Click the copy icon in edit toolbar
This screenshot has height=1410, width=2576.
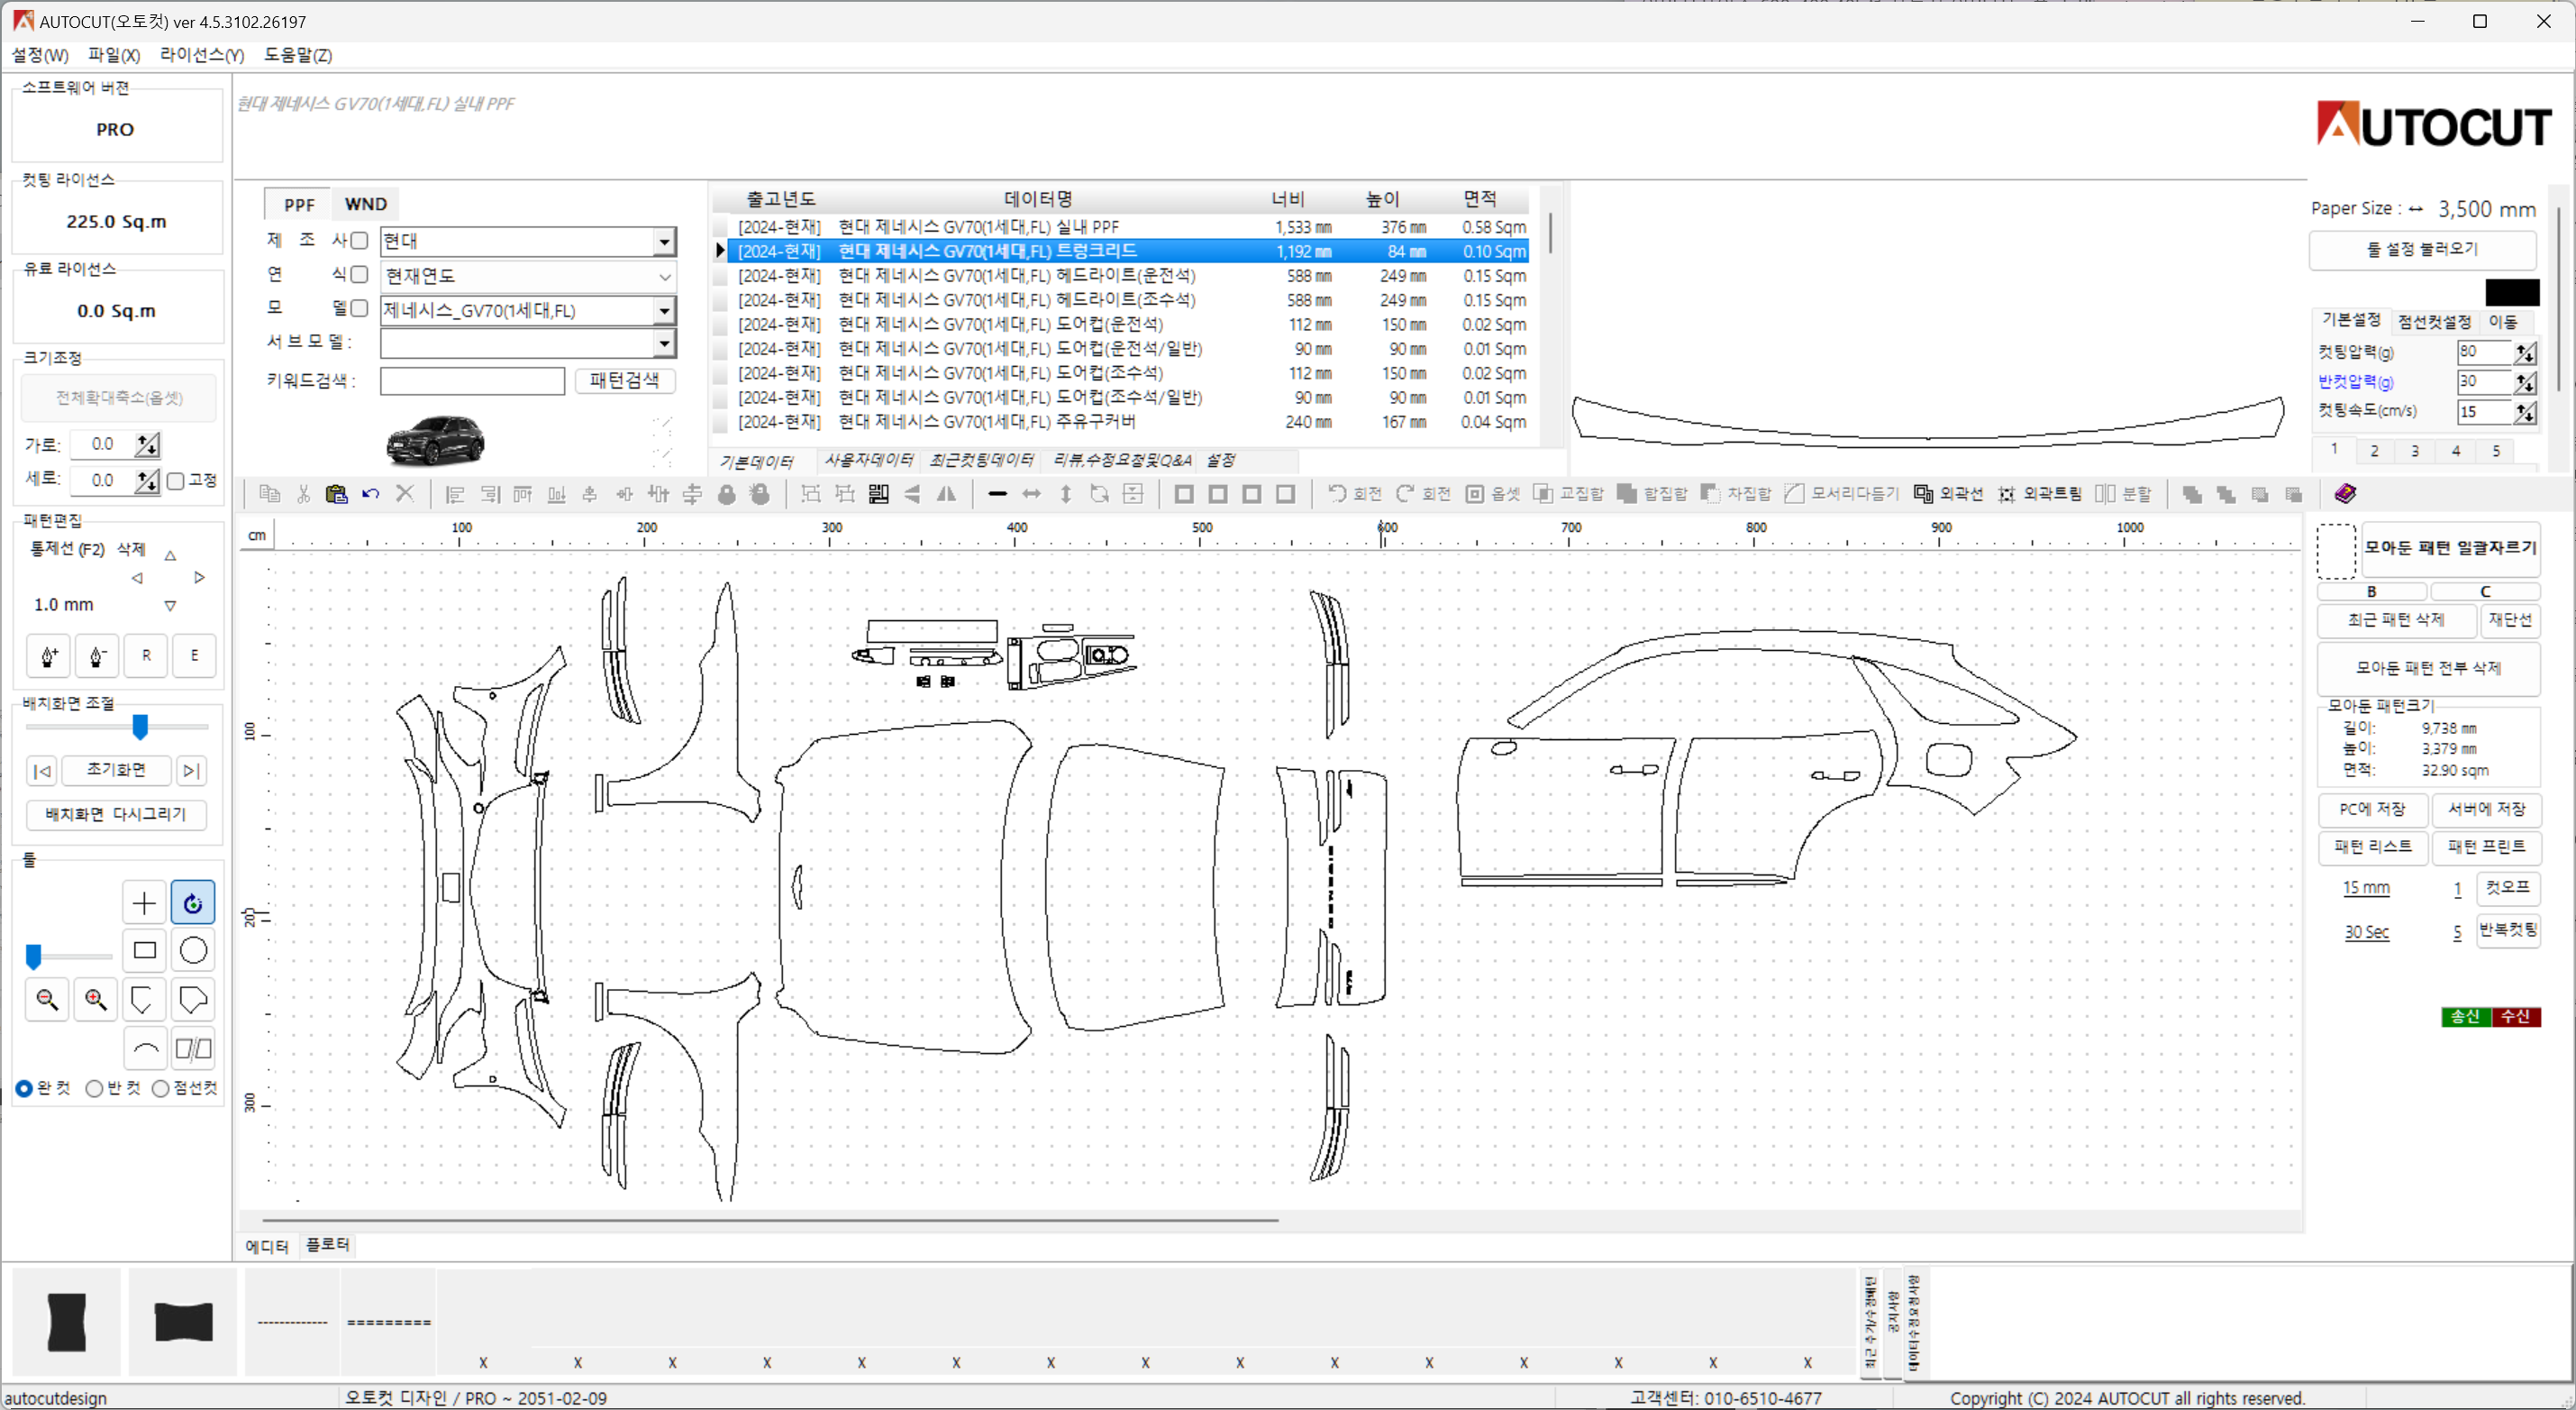(269, 493)
